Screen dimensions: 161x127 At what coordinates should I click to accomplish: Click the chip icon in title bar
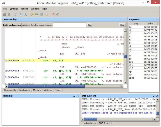[x=4, y=3]
